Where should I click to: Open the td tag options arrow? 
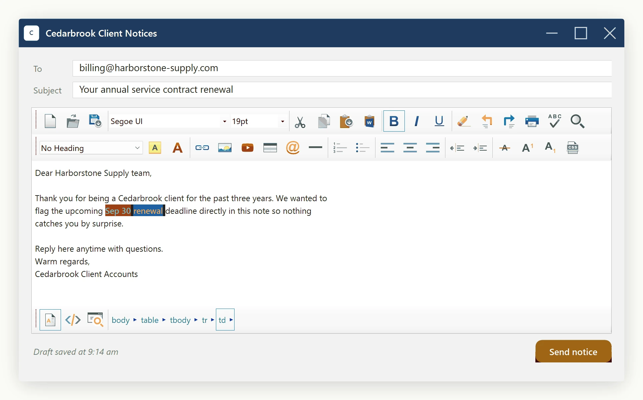click(231, 320)
